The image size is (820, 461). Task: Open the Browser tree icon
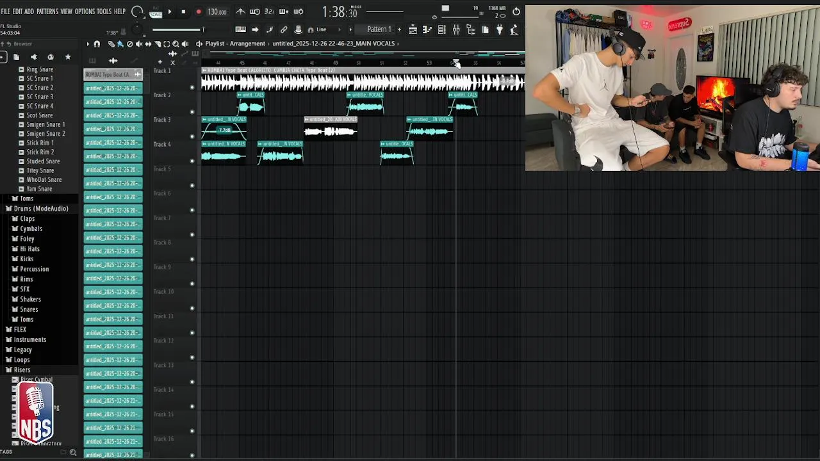[x=471, y=29]
